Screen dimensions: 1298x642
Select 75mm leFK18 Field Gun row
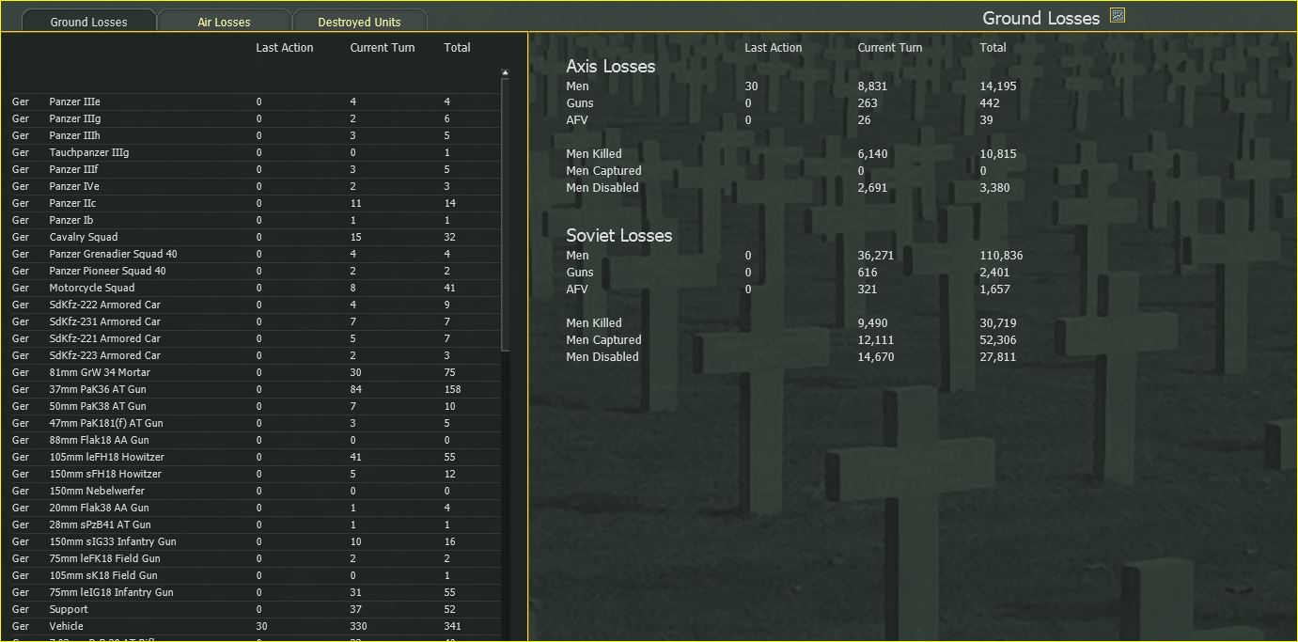(254, 558)
